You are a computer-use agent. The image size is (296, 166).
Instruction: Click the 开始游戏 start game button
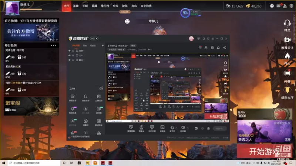pyautogui.click(x=264, y=151)
